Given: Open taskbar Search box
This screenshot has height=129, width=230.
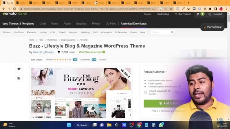Looking at the screenshot, I should pos(82,125).
